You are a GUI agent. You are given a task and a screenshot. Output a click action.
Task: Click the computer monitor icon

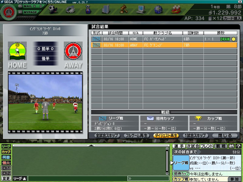coord(140,10)
